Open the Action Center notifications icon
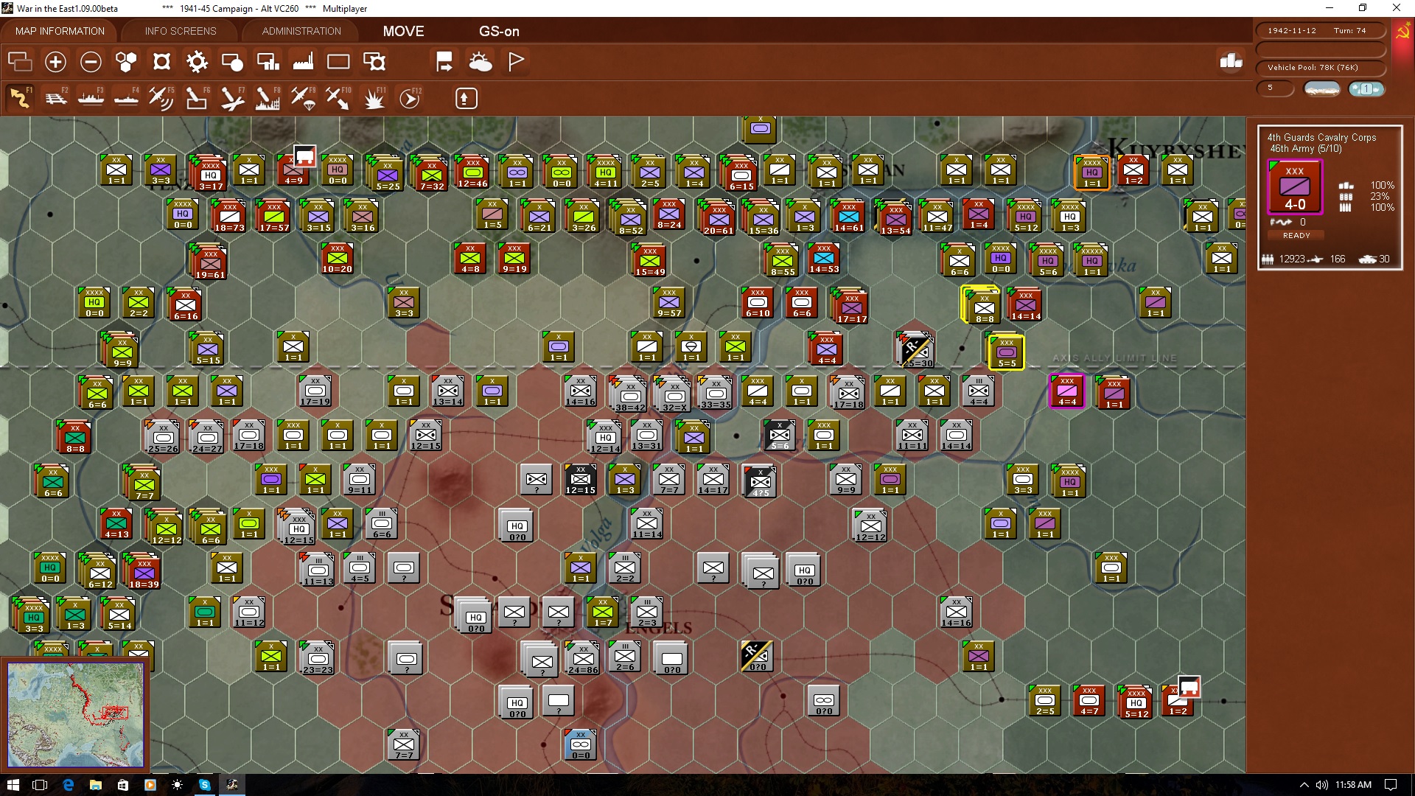The image size is (1415, 796). pos(1391,785)
